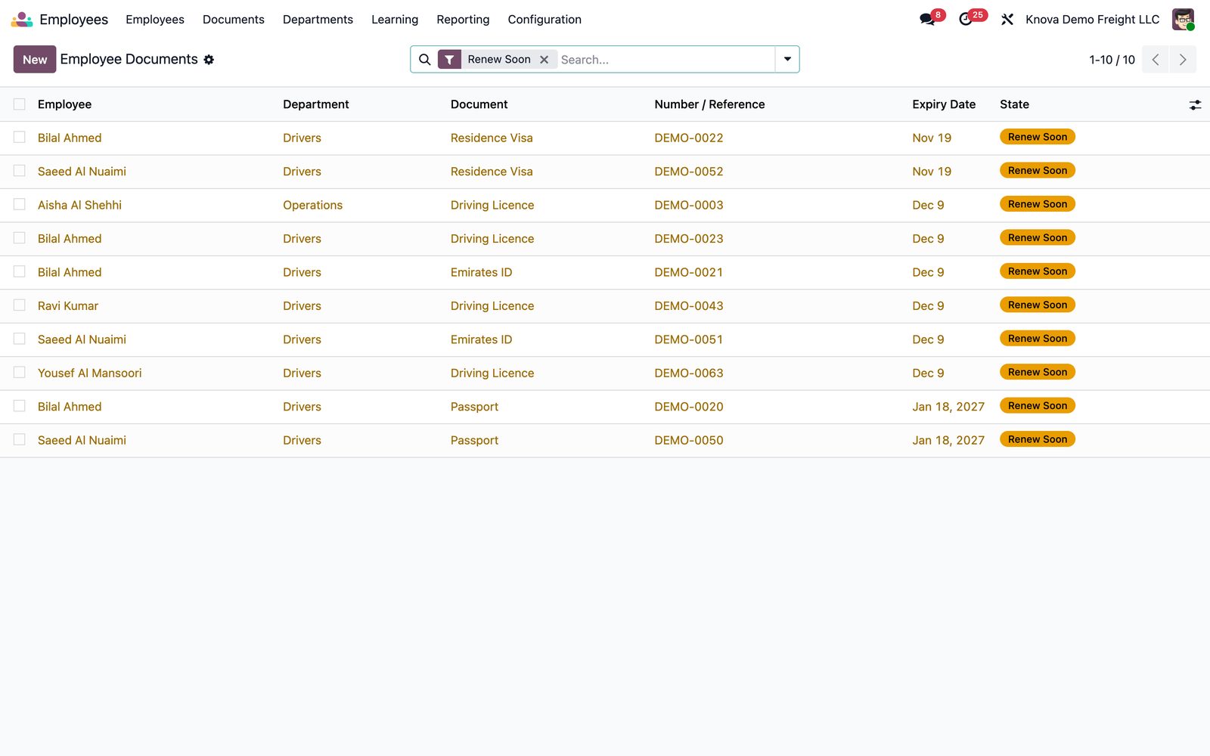Click the 1-10 / 10 pager counter

point(1112,60)
